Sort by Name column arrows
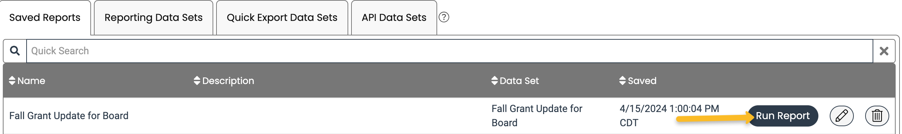 coord(12,80)
